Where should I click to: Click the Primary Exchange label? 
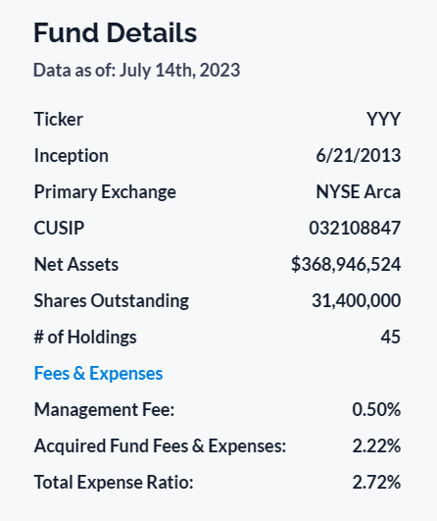[x=105, y=192]
